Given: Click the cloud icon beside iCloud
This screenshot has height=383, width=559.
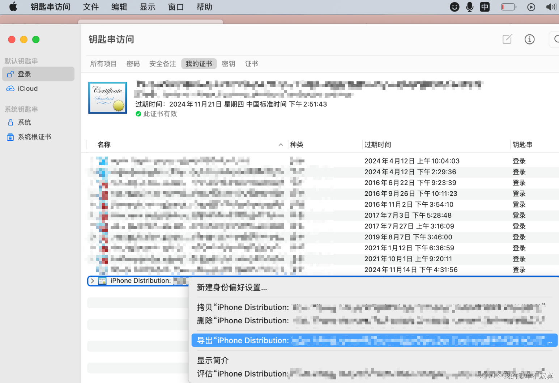Looking at the screenshot, I should click(10, 88).
